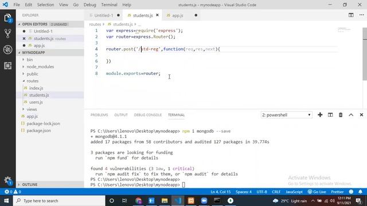Click the routes breadcrumb segment

pos(95,24)
